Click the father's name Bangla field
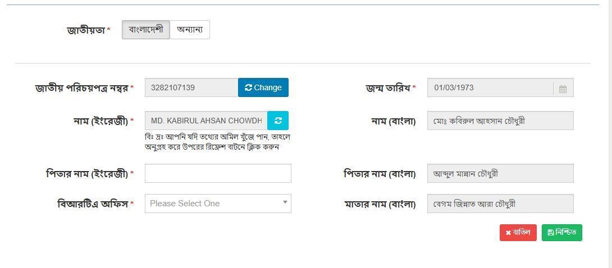This screenshot has height=268, width=612. click(x=500, y=173)
